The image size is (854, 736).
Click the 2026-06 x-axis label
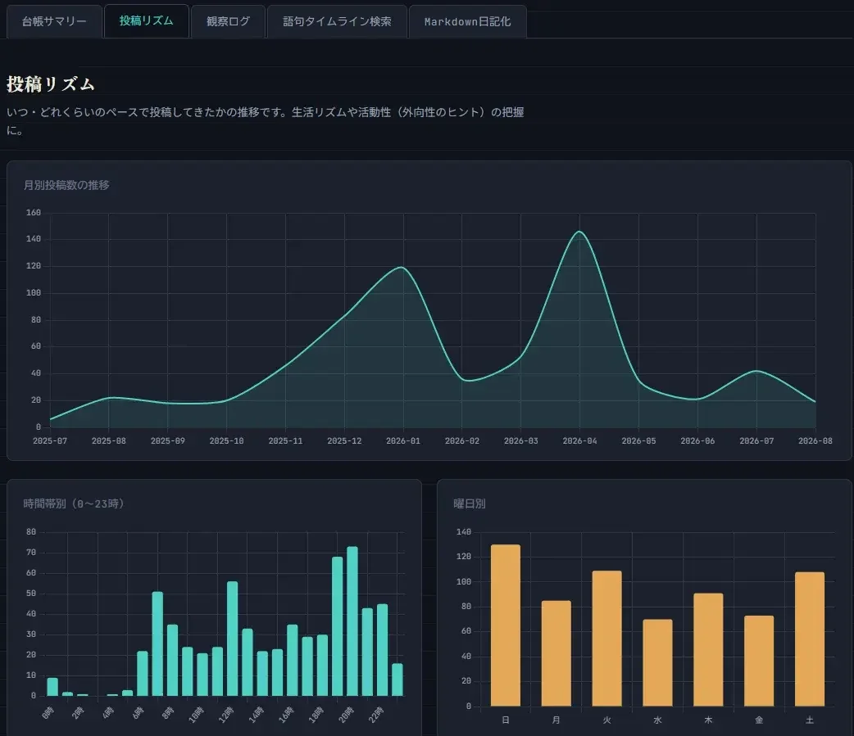(x=697, y=440)
